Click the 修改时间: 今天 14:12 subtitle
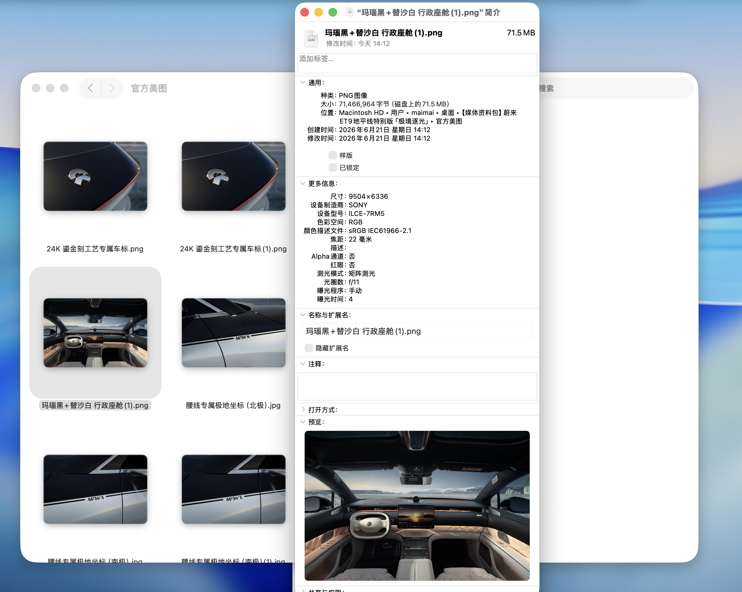Screen dimensions: 742x592 (358, 43)
